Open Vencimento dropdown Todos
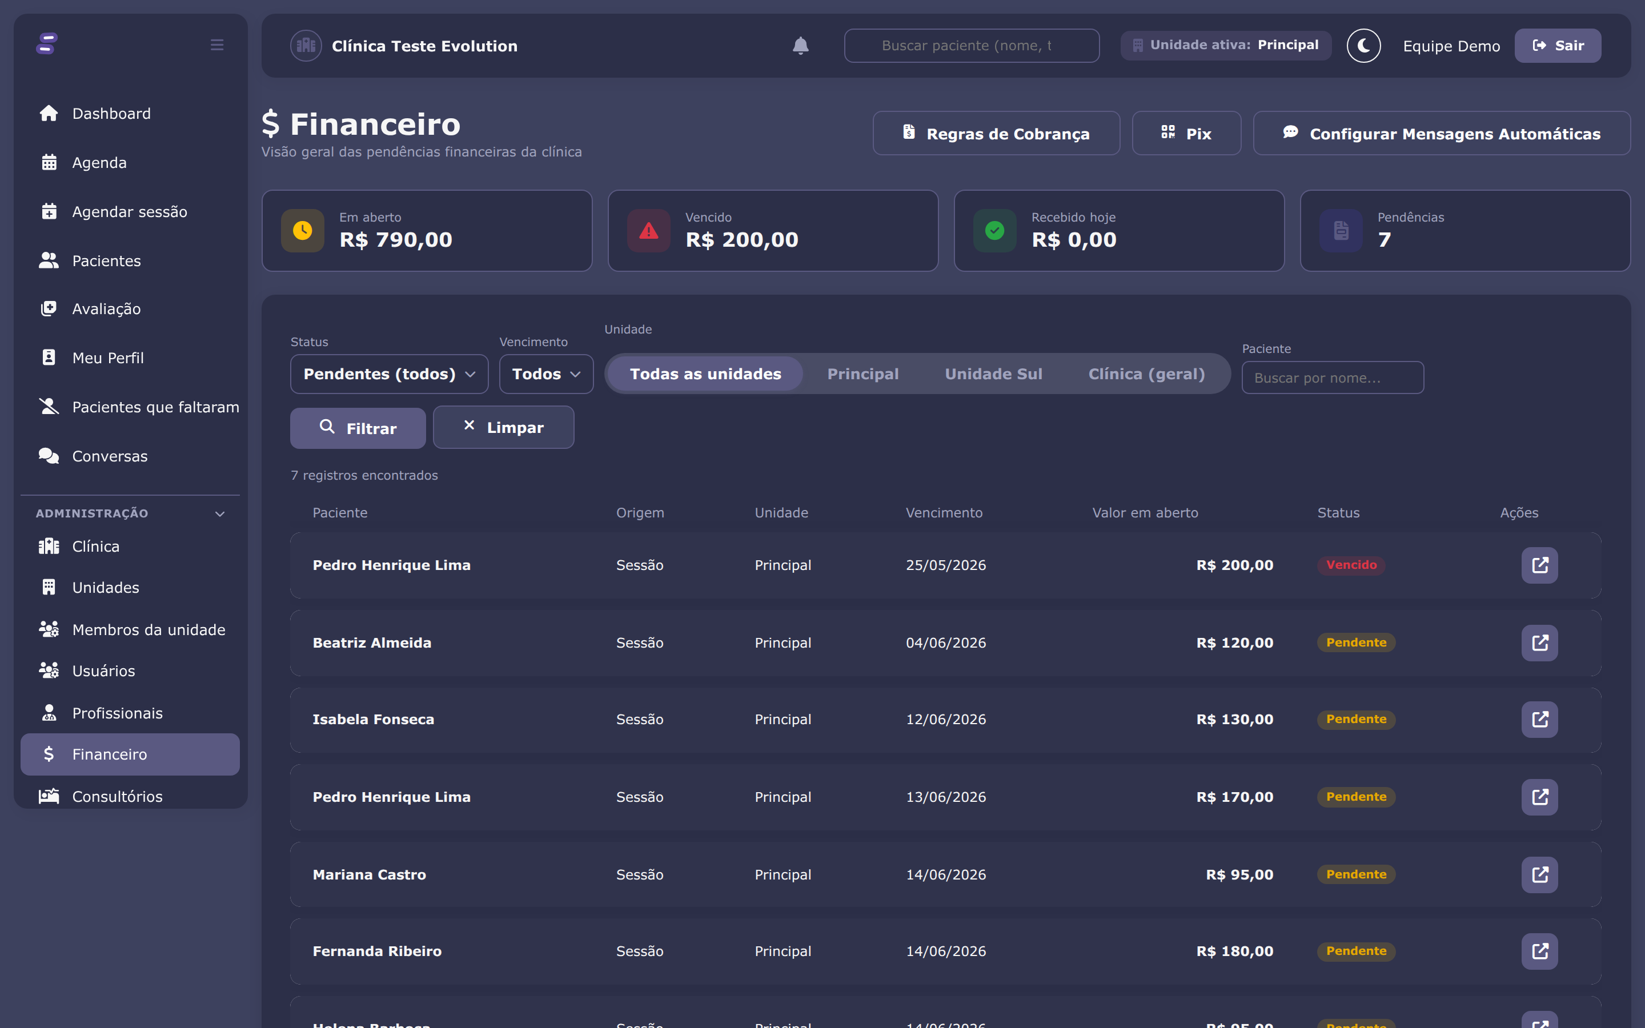Image resolution: width=1645 pixels, height=1028 pixels. click(x=546, y=374)
